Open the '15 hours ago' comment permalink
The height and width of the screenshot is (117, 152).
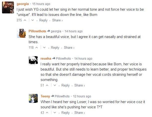click(41, 4)
